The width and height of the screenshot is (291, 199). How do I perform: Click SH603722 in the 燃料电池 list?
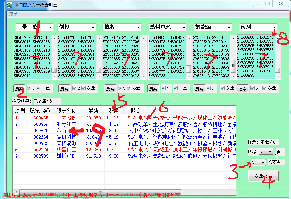(157, 76)
